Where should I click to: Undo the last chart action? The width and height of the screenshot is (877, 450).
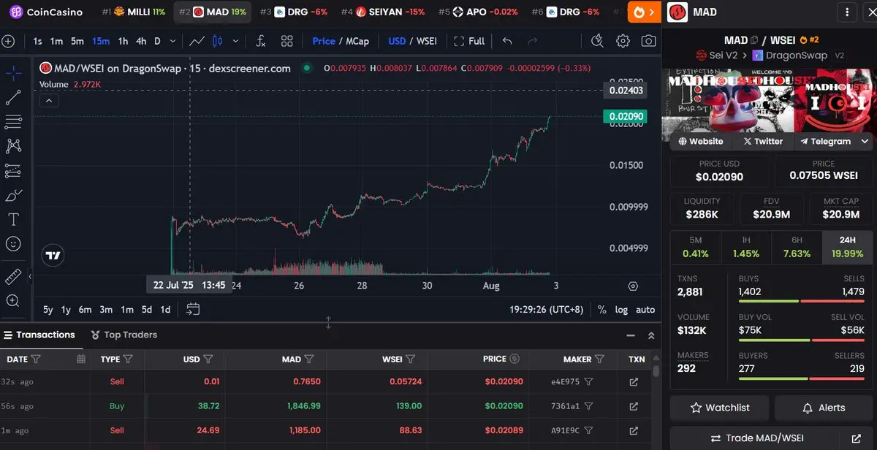(507, 41)
